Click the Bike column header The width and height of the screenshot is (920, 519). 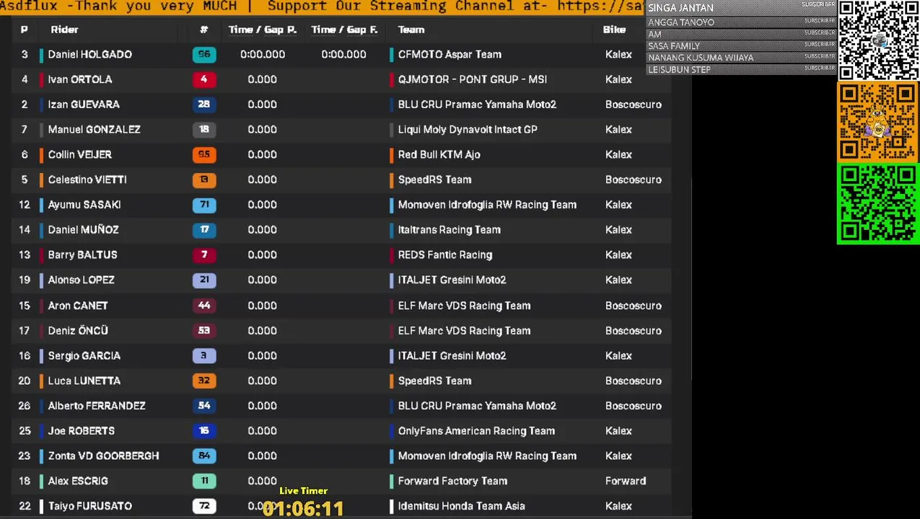(614, 30)
